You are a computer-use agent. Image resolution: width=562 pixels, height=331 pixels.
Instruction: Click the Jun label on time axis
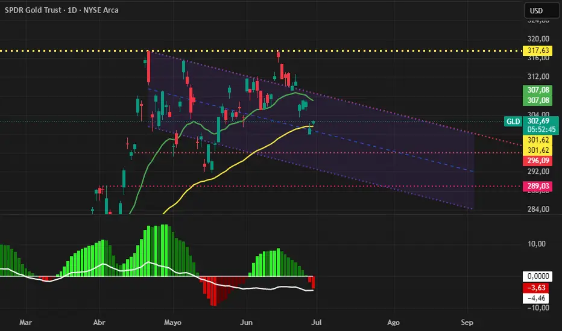[x=246, y=323]
